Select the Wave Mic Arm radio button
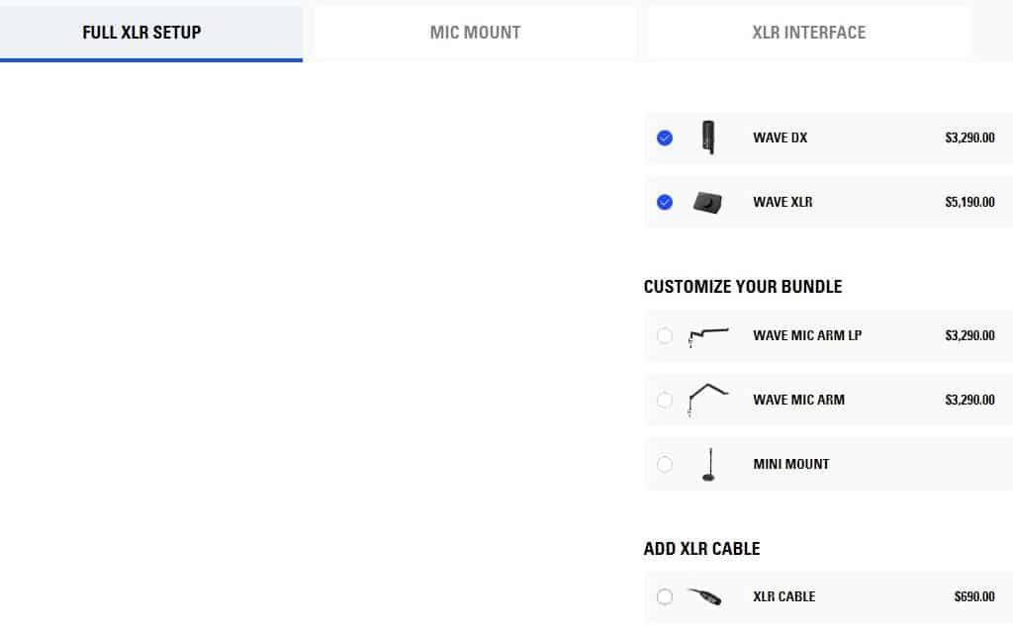Screen dimensions: 1013x633 click(x=665, y=400)
